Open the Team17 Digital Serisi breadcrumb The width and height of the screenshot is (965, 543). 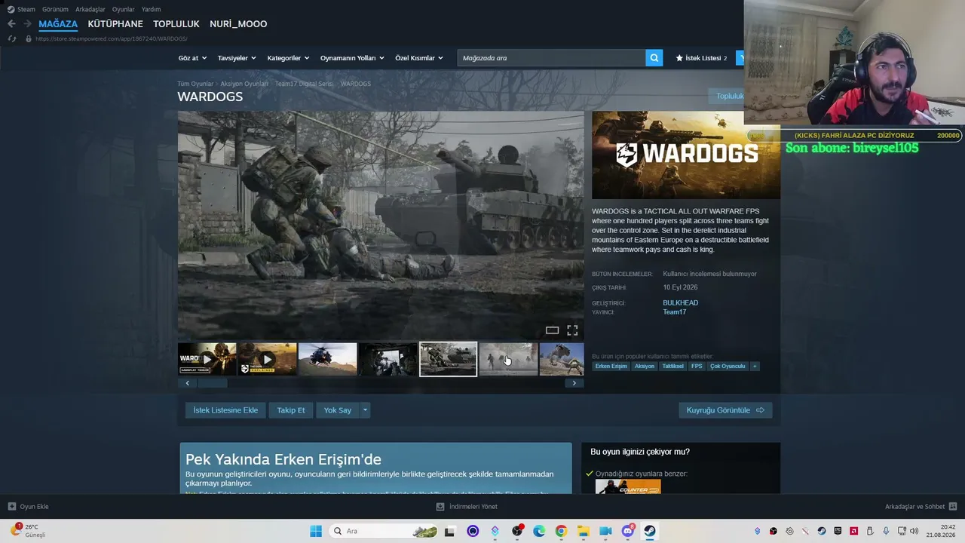tap(304, 84)
